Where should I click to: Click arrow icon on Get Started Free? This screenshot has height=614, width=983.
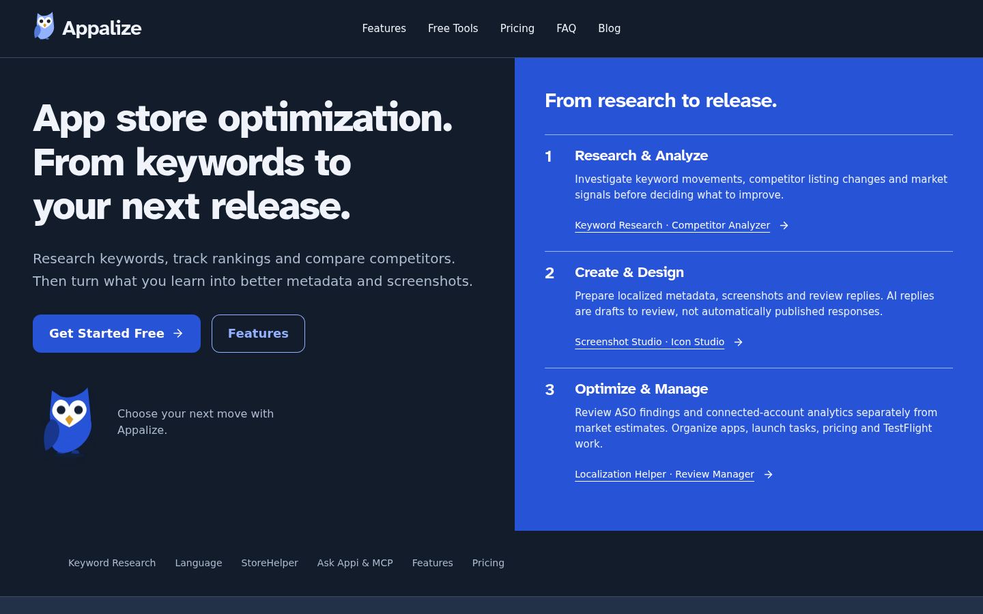click(x=178, y=334)
